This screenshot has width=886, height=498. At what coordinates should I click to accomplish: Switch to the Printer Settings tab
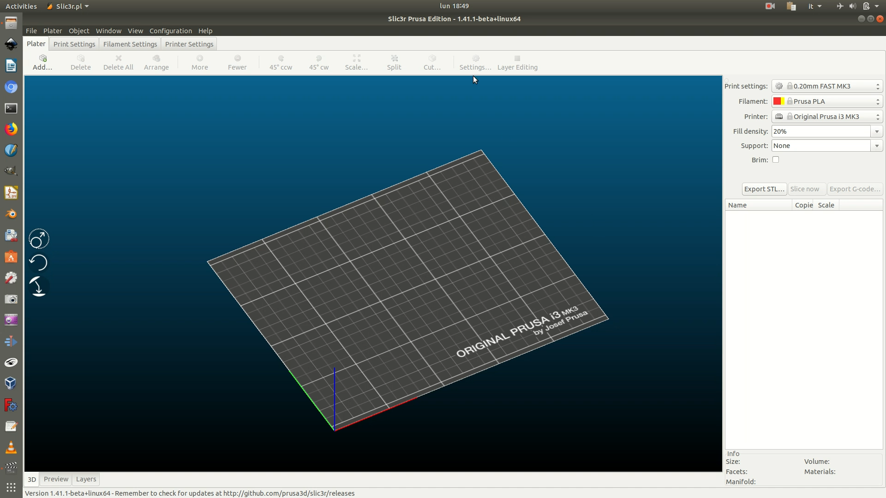pyautogui.click(x=189, y=44)
